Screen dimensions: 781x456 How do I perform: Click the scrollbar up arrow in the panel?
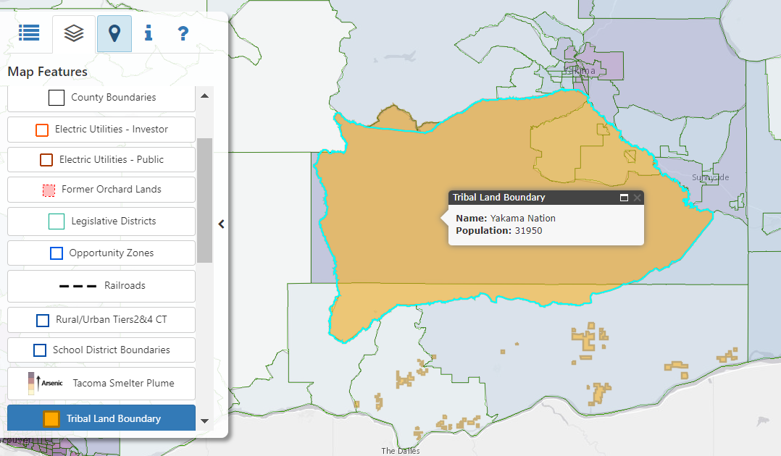(x=205, y=95)
